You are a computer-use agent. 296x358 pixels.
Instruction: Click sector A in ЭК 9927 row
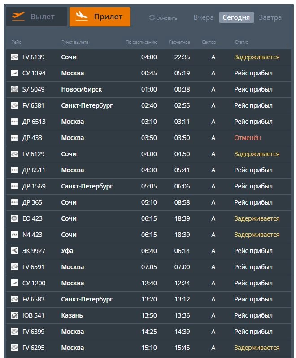click(x=213, y=251)
